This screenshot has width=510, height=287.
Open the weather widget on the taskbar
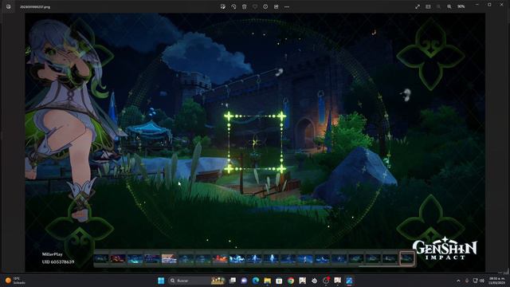click(15, 281)
